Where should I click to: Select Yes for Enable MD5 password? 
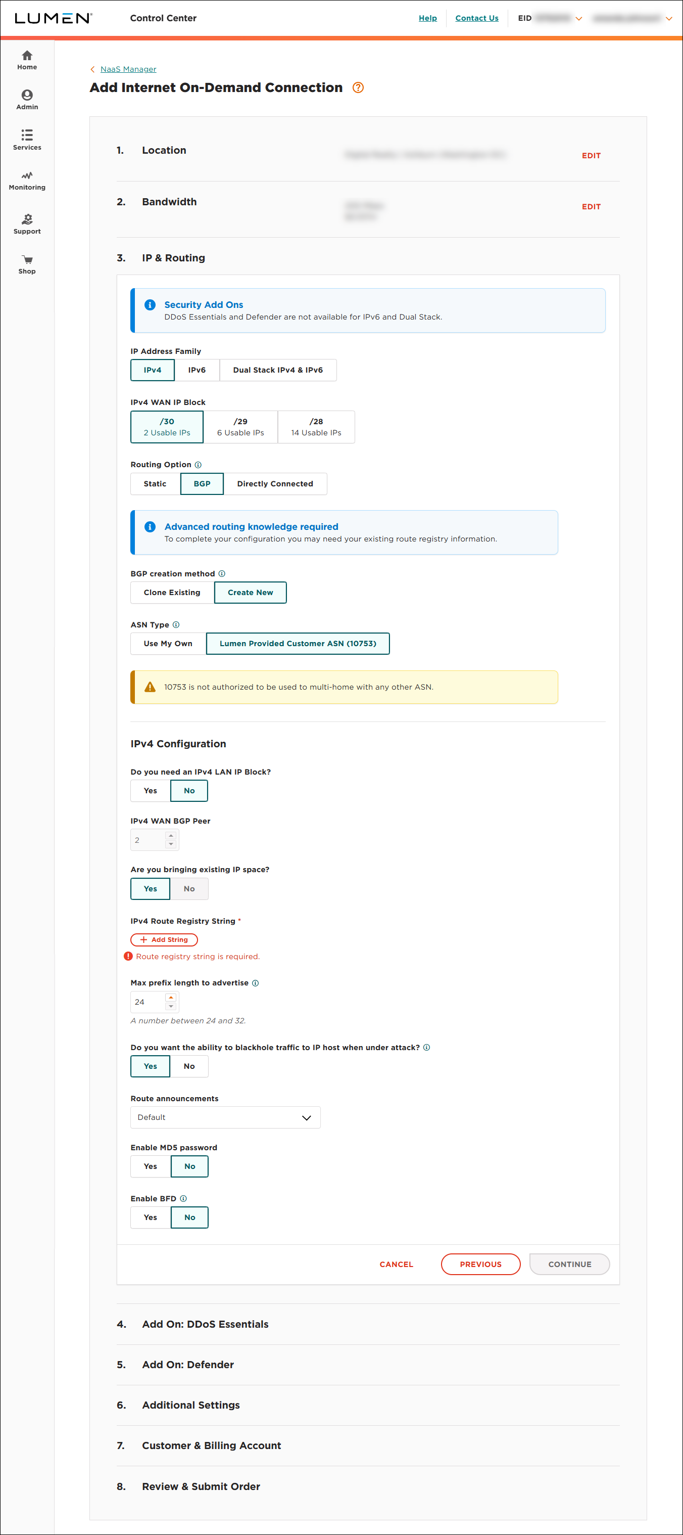(x=151, y=1166)
